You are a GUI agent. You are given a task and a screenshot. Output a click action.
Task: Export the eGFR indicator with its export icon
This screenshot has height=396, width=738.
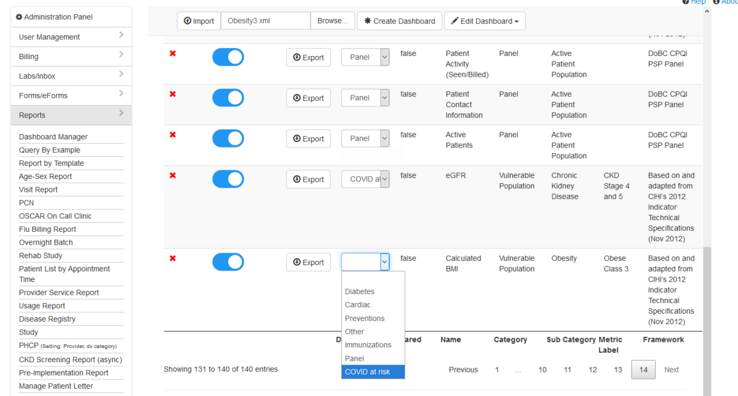pos(308,179)
